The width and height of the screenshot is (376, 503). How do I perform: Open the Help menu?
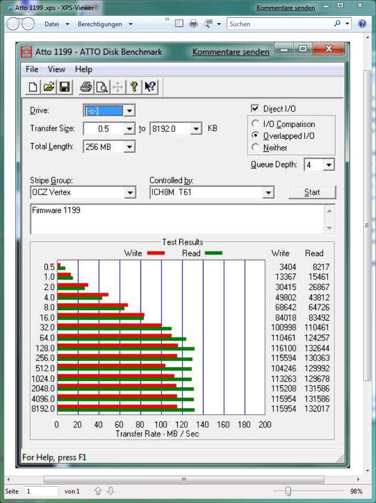click(84, 69)
